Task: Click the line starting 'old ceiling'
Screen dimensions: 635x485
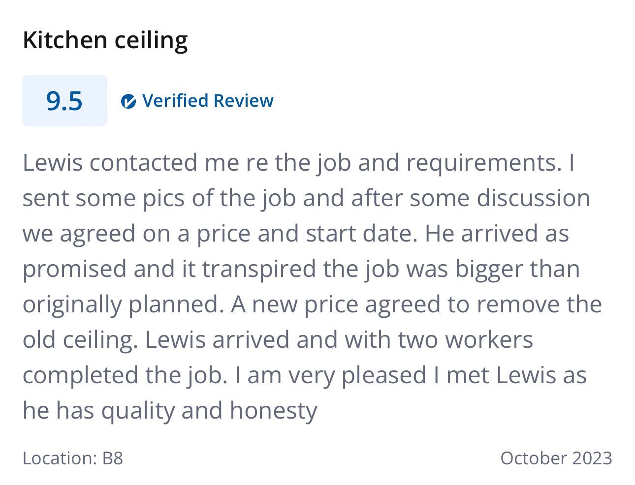Action: click(x=278, y=340)
